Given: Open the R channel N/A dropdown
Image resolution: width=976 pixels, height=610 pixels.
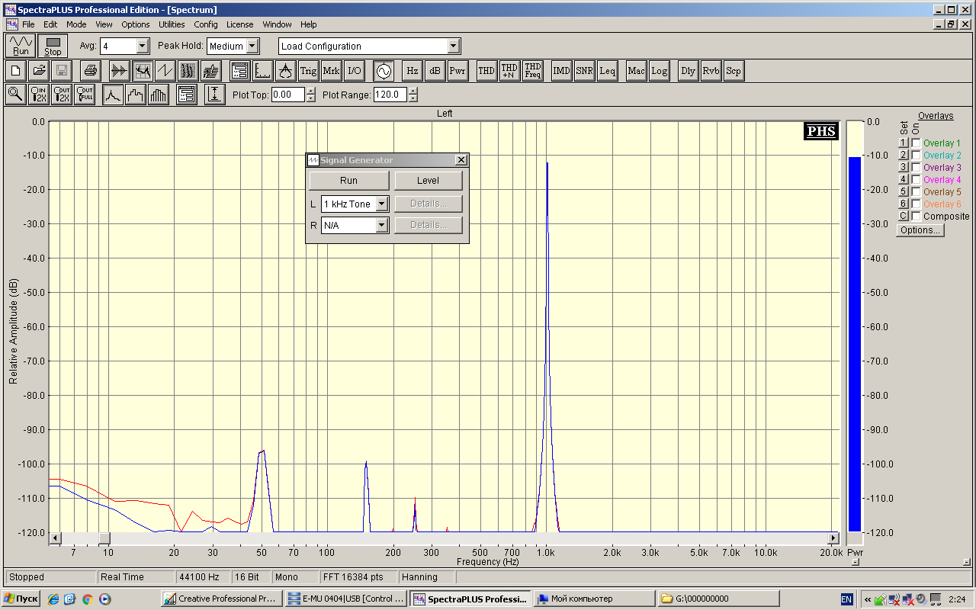Looking at the screenshot, I should click(382, 225).
